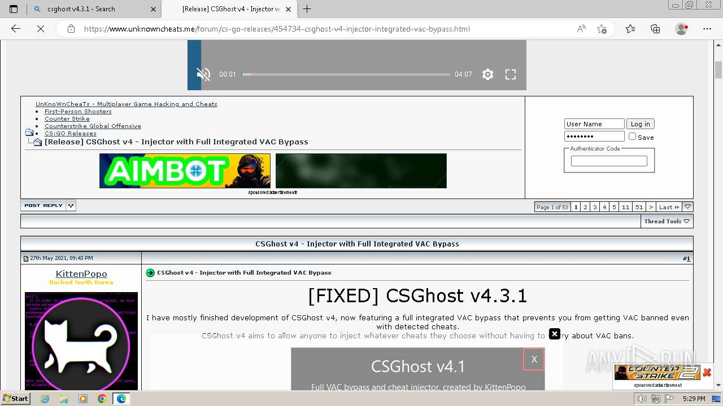723x406 pixels.
Task: Open volume control in system tray
Action: [642, 399]
